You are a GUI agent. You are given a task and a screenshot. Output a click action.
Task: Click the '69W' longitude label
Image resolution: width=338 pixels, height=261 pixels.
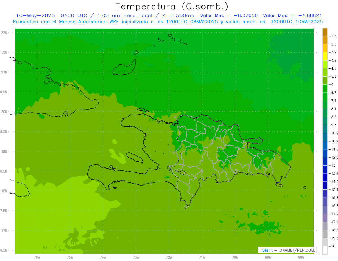coord(268,257)
